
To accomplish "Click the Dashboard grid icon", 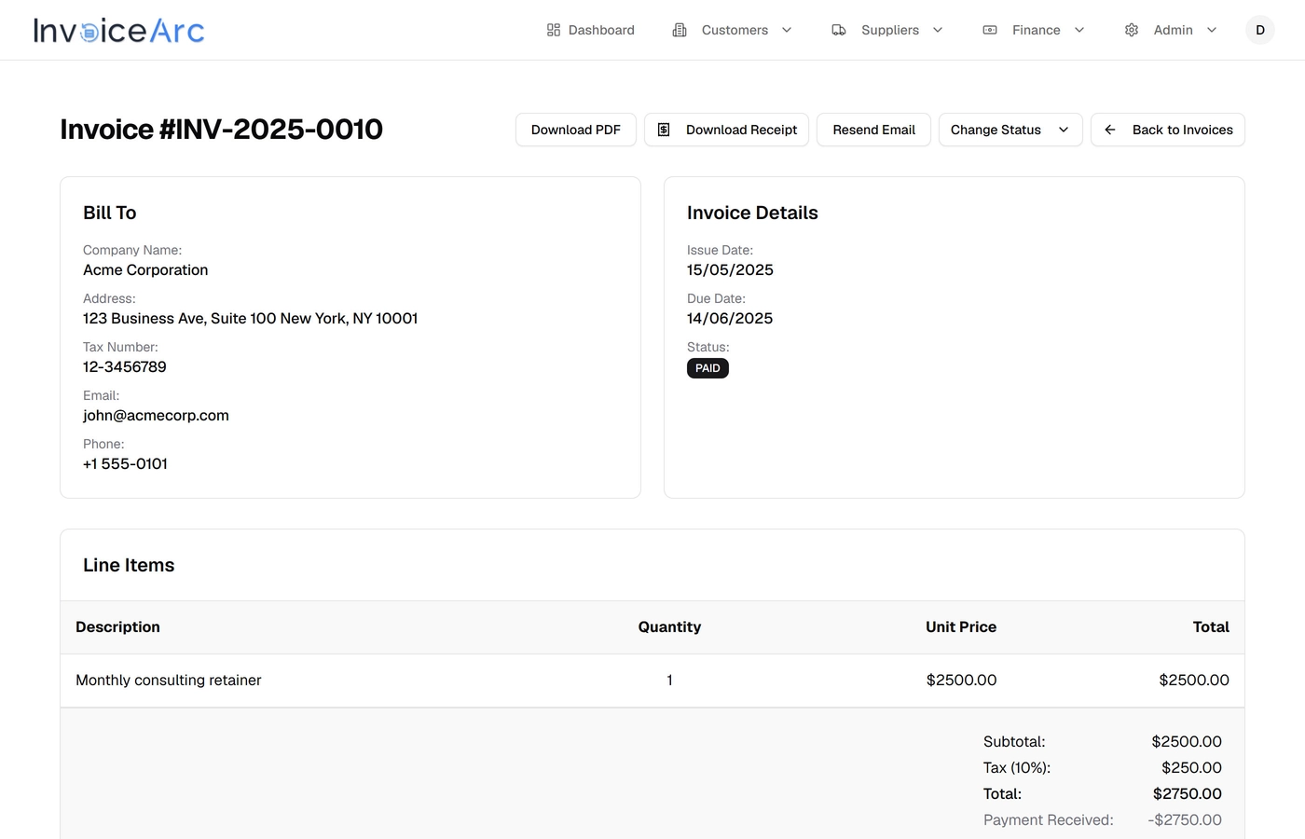I will pyautogui.click(x=554, y=30).
